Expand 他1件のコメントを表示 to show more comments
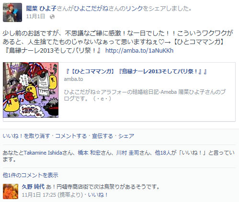Image resolution: width=239 pixels, height=202 pixels. [x=31, y=175]
